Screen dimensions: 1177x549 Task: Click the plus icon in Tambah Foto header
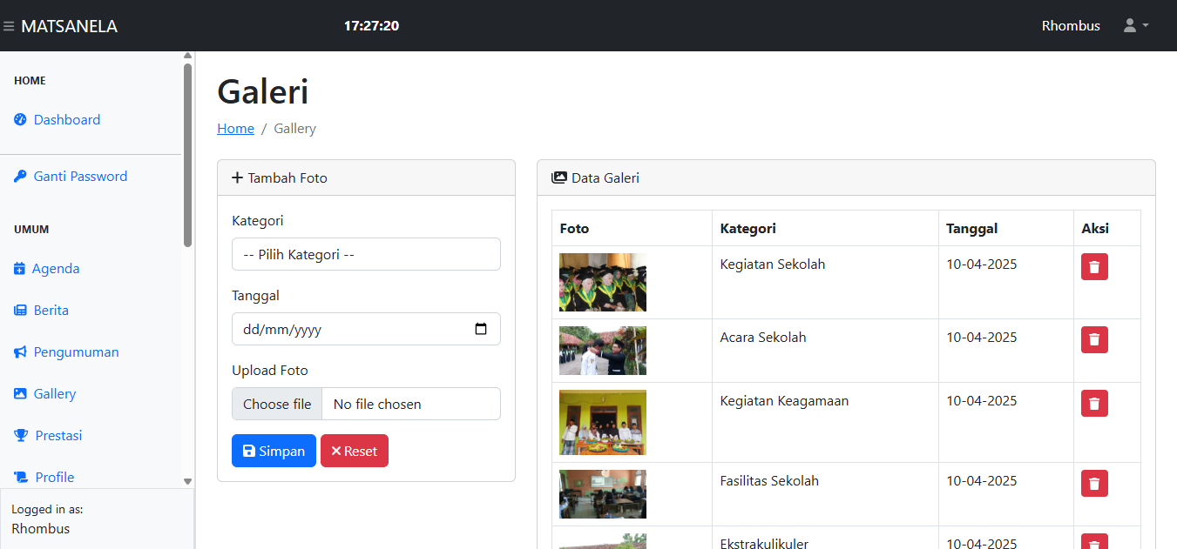click(x=238, y=178)
